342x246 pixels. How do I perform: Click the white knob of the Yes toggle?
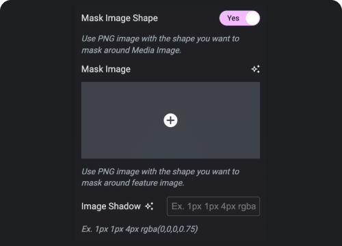(x=252, y=18)
